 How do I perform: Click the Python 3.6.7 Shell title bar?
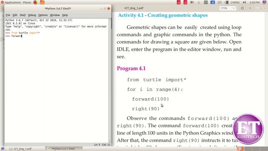coord(58,8)
